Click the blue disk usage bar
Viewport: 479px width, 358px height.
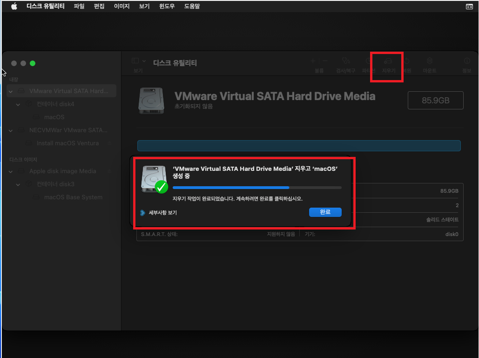299,146
